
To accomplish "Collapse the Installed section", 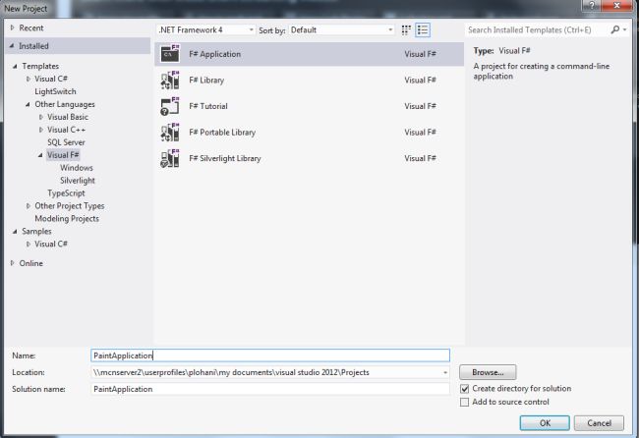I will pyautogui.click(x=12, y=46).
